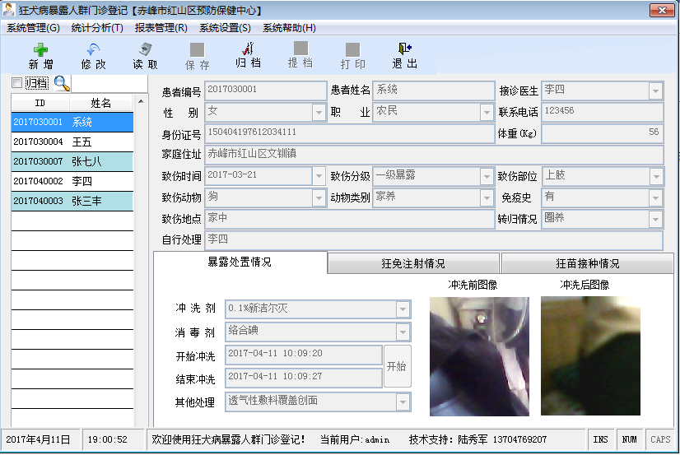This screenshot has width=680, height=455.
Task: Click the 归档 (Archive) toolbar icon
Action: click(248, 50)
